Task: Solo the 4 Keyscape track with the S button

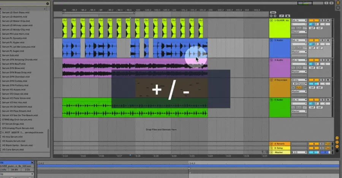Action: (x=322, y=80)
